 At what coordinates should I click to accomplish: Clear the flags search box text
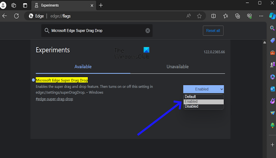[x=147, y=30]
